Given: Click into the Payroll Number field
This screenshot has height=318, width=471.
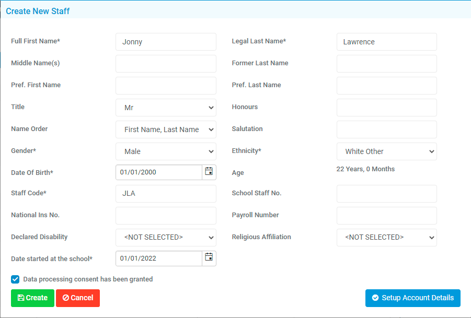Looking at the screenshot, I should click(387, 216).
